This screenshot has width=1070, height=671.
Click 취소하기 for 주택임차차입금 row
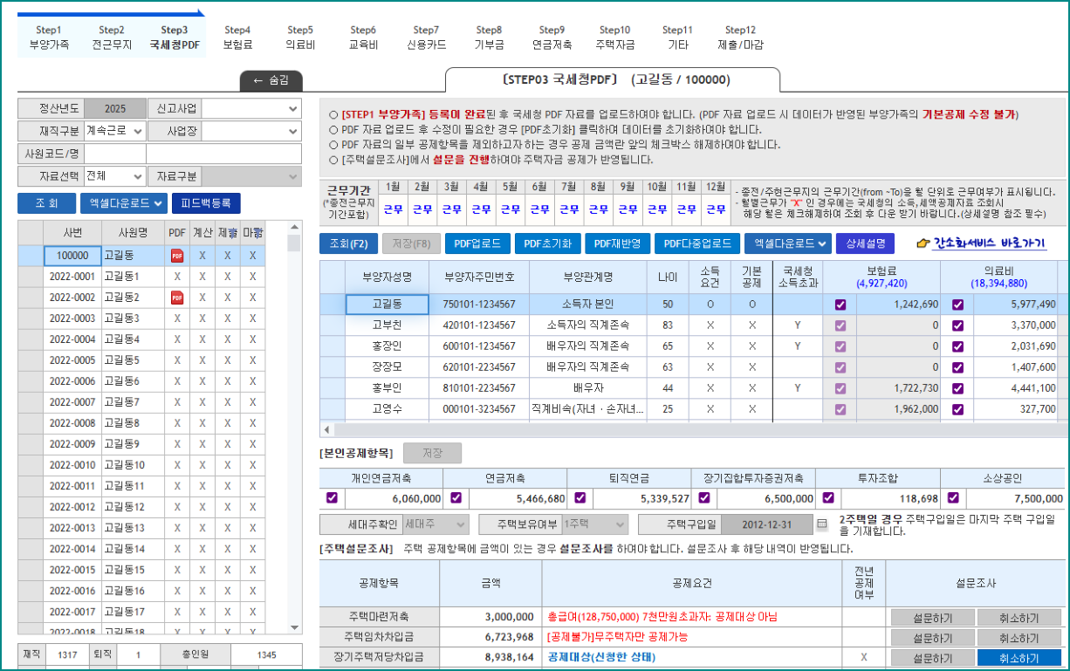1018,638
